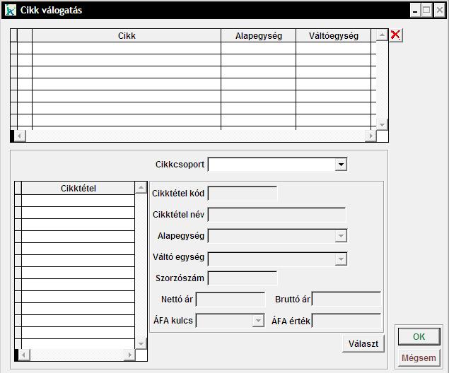This screenshot has height=373, width=449.
Task: Click the Cikk column header
Action: click(127, 36)
